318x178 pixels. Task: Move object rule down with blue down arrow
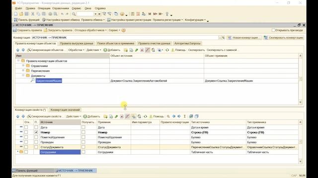tap(23, 50)
